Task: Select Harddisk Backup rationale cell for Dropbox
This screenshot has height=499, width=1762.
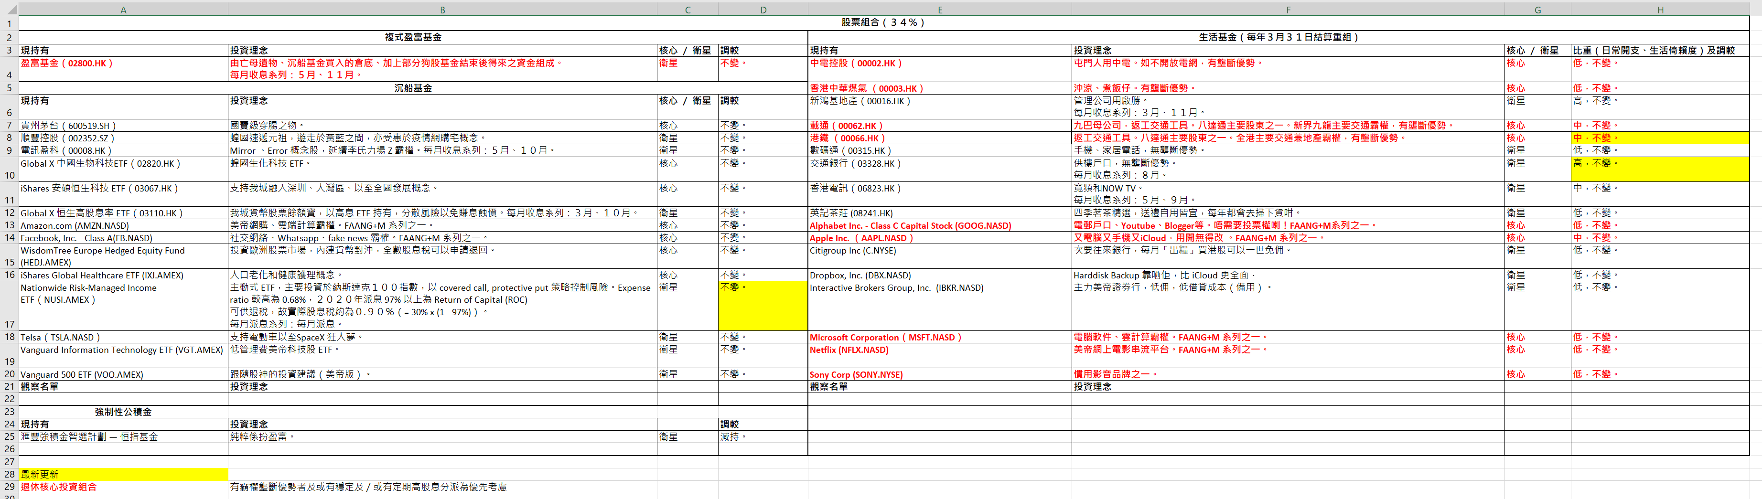Action: [1288, 275]
